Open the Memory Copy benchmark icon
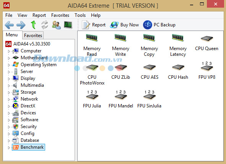The height and width of the screenshot is (164, 226). [149, 38]
